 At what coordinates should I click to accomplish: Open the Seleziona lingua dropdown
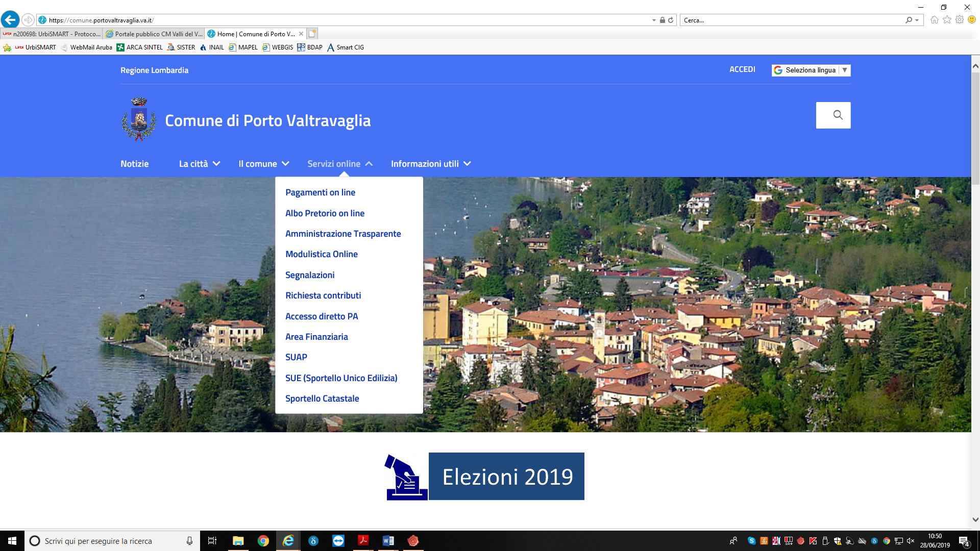point(811,70)
